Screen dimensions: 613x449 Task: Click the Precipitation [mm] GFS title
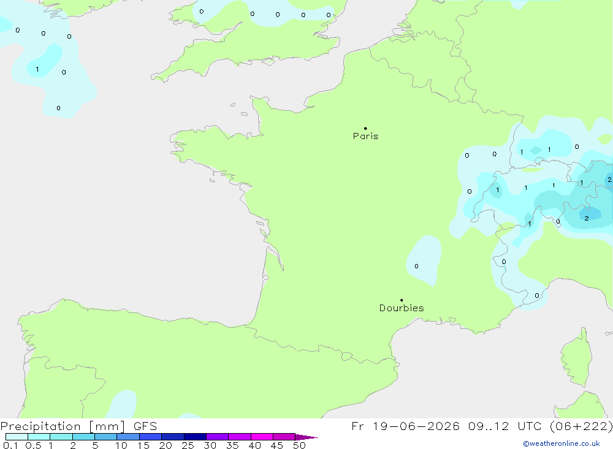pos(78,426)
